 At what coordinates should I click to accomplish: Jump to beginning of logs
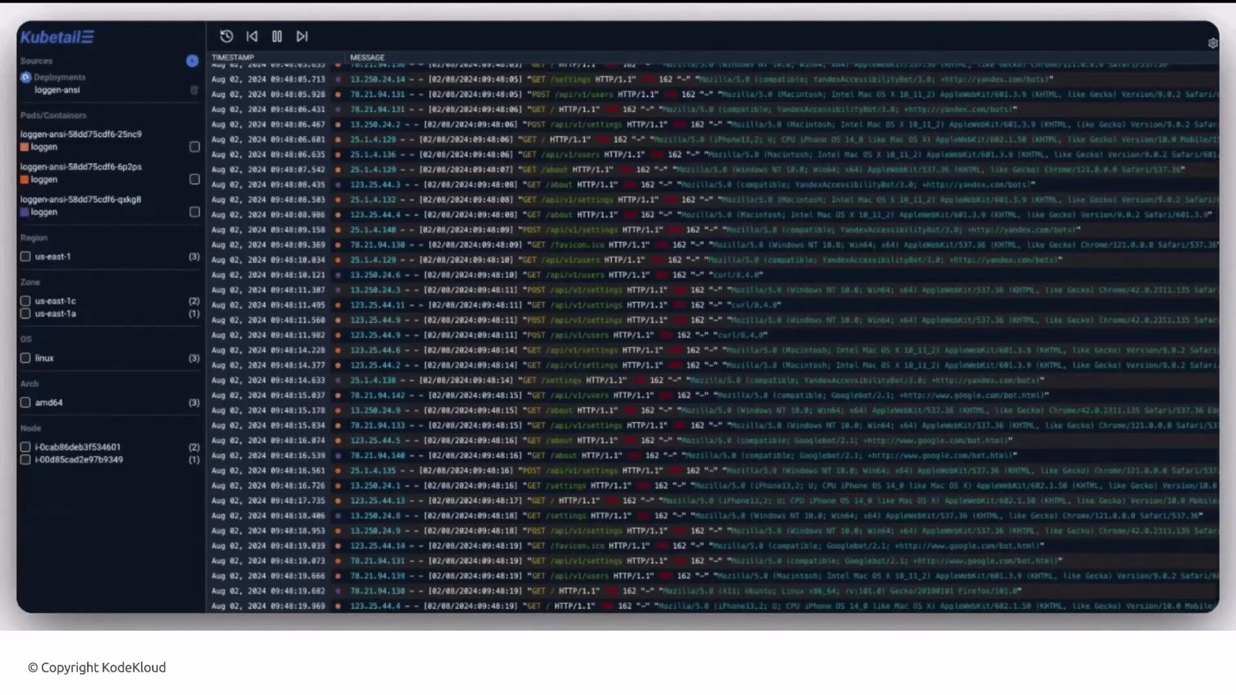252,37
